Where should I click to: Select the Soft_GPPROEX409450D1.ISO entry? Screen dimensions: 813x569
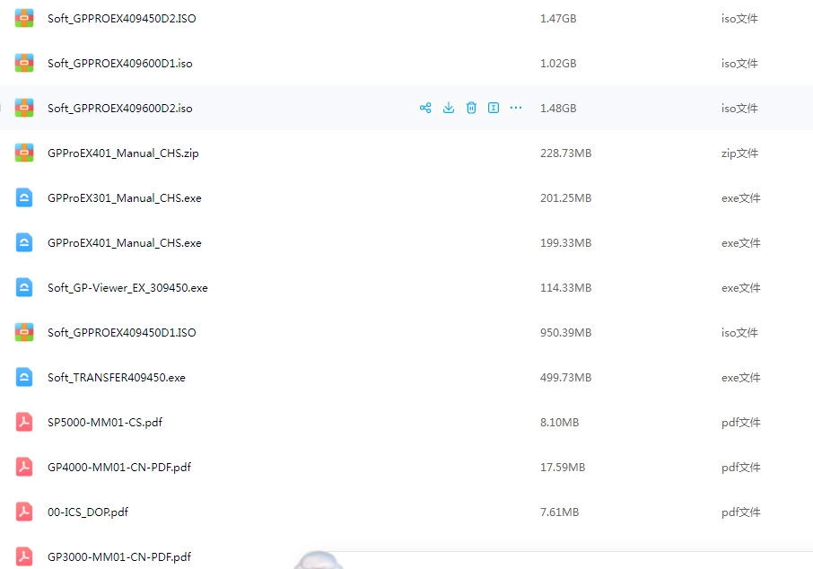[121, 333]
